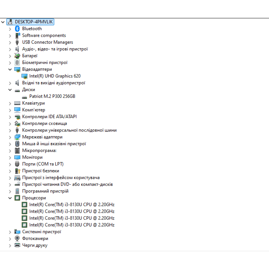Collapse the Відеоадаптери category
Screen dimensions: 269x269
coord(10,69)
